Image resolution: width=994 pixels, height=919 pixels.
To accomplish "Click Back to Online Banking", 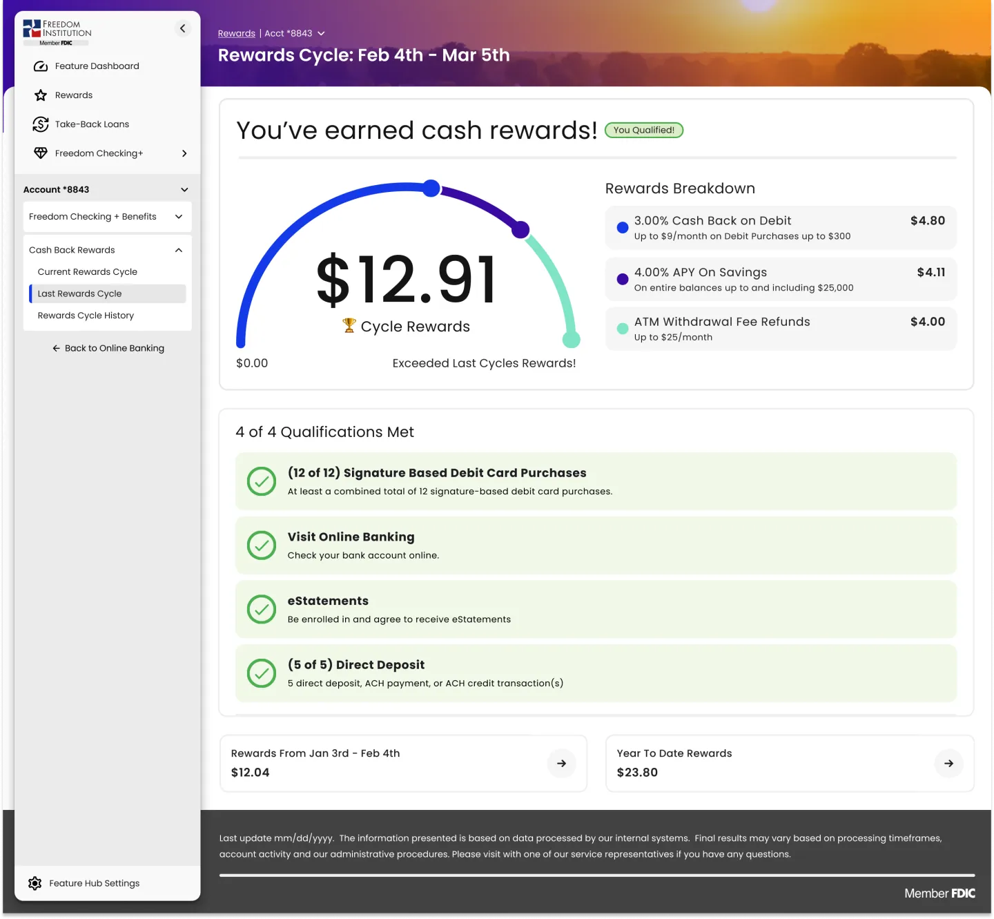I will coord(108,348).
